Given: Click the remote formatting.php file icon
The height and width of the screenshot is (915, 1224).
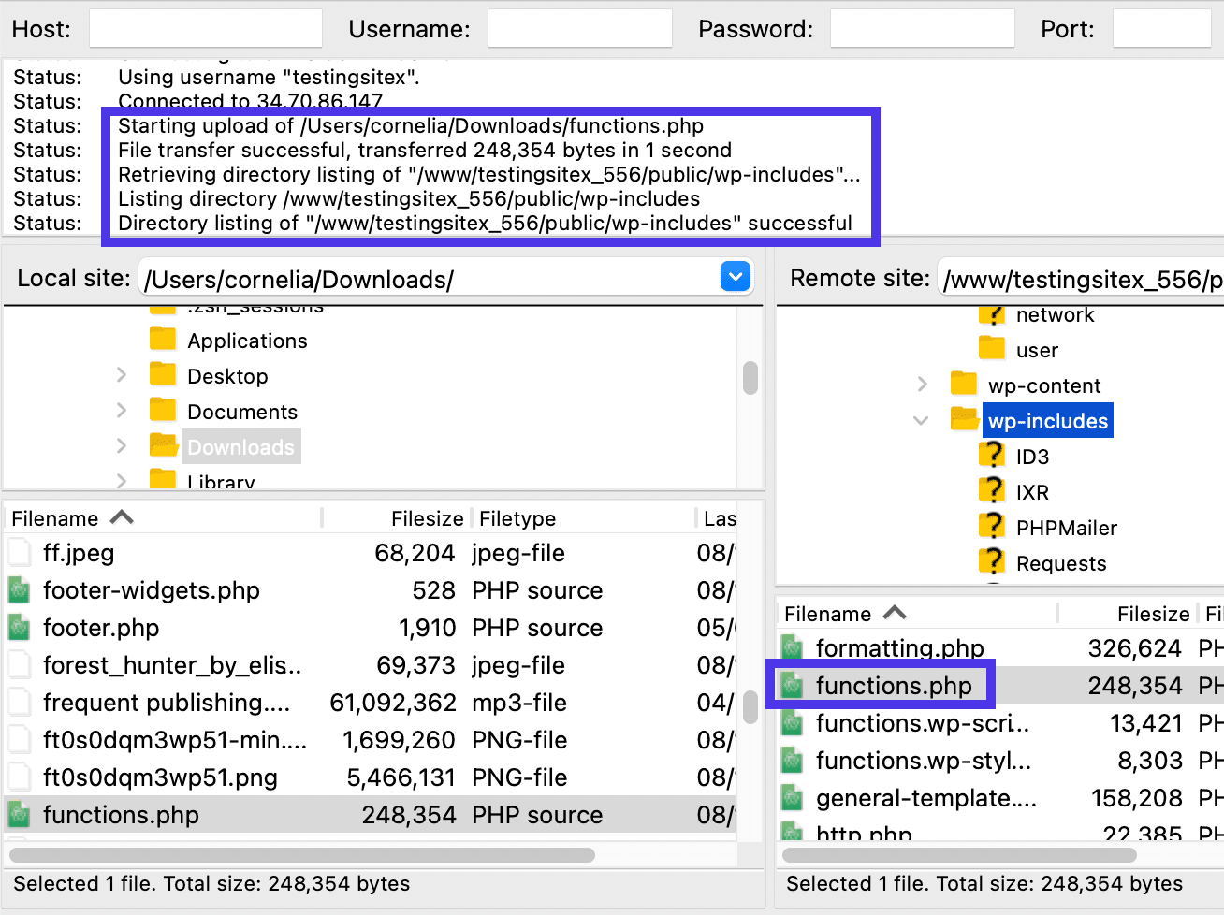Looking at the screenshot, I should (792, 647).
